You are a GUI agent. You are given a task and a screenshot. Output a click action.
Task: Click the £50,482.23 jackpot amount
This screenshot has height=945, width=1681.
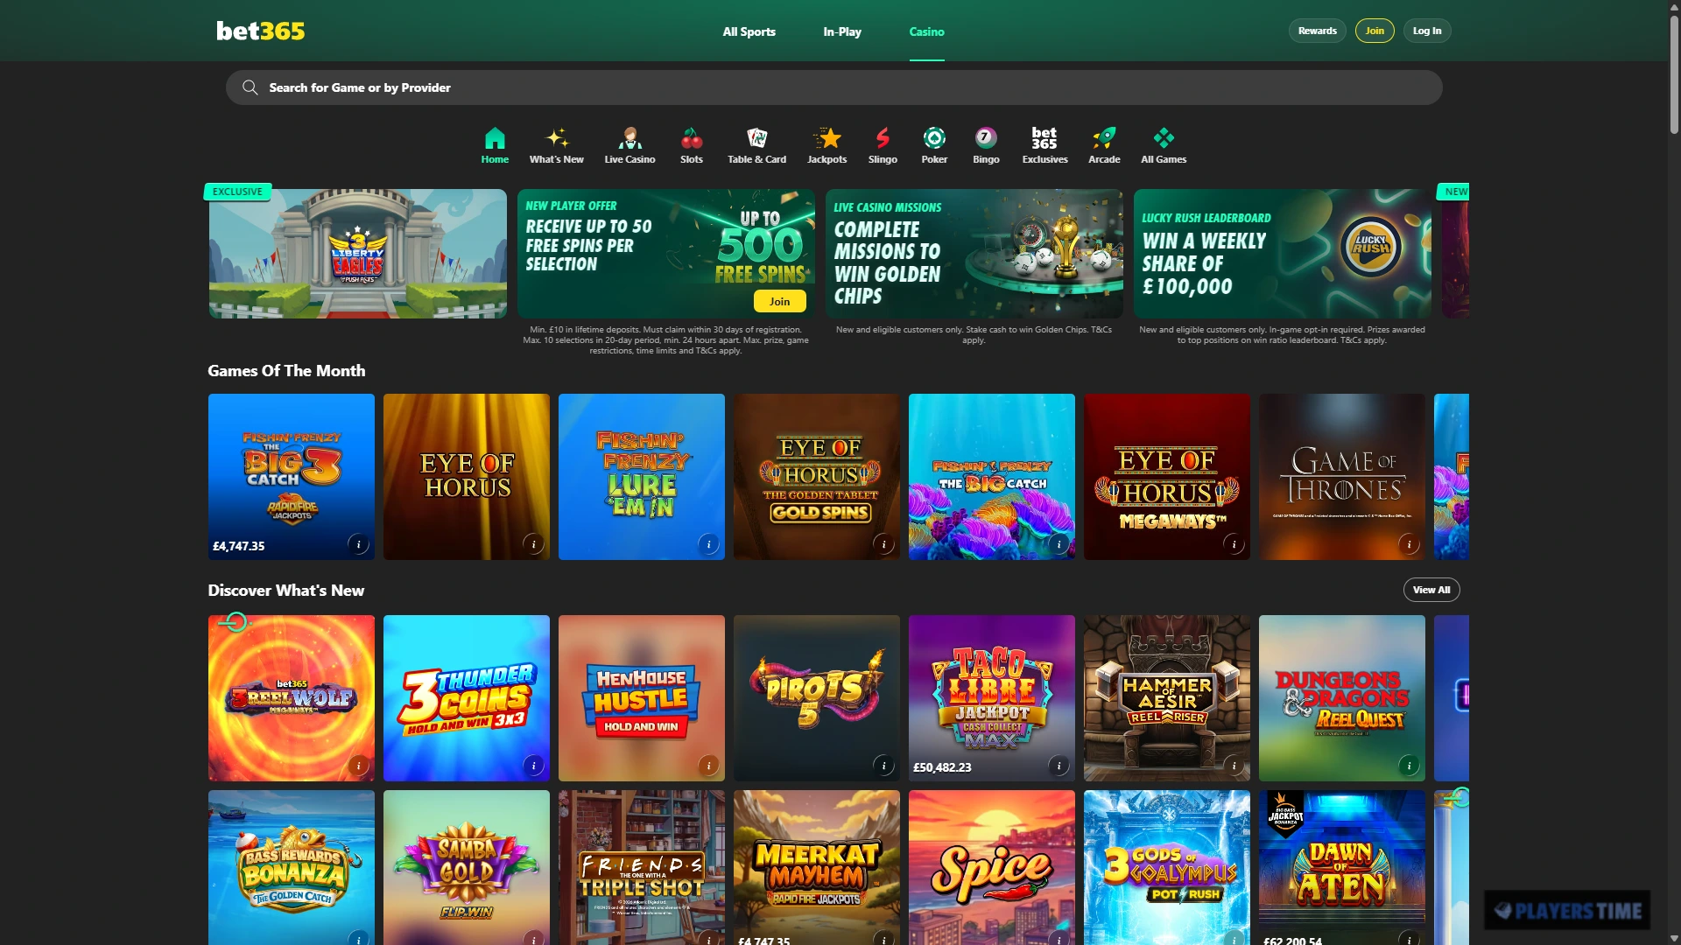point(942,767)
